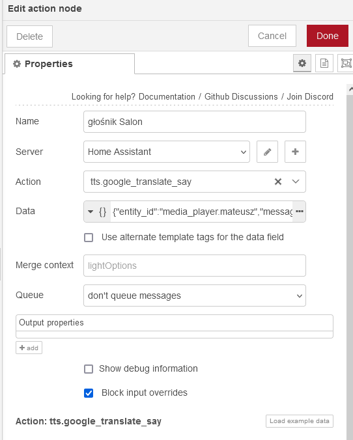Screen dimensions: 353x440
Task: Click the red Done button
Action: coord(328,36)
